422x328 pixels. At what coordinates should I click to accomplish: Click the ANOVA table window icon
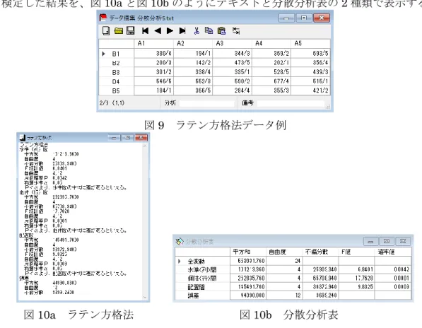(180, 241)
